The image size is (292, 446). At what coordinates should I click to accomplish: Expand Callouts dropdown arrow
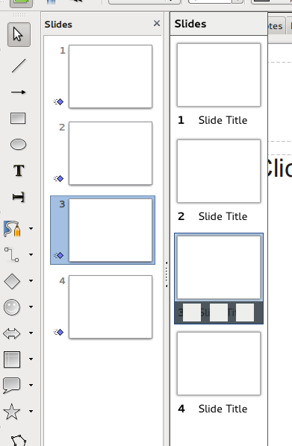[x=31, y=385]
